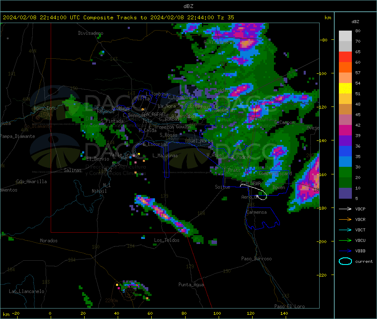Click the green VBCU arrow in legend
Image resolution: width=377 pixels, height=319 pixels.
click(x=345, y=240)
